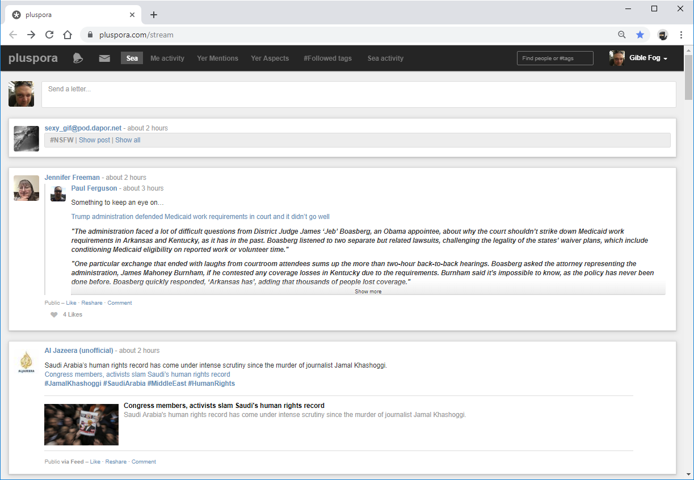Open Al Jazeera (unofficial) profile
694x480 pixels.
tap(79, 351)
